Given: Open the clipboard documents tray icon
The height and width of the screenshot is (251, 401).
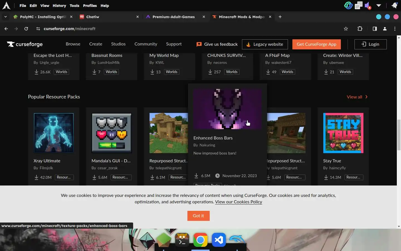Looking at the screenshot, I should click(x=359, y=5).
